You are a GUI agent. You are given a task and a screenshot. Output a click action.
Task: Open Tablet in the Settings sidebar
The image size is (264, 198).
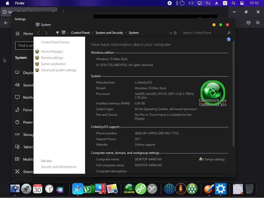(x=24, y=147)
